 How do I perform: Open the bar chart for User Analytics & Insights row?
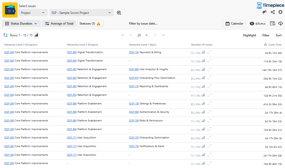tap(203, 69)
